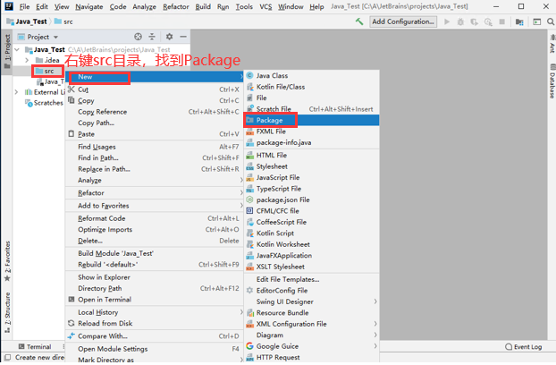Choose FXML File entry

tap(311, 132)
